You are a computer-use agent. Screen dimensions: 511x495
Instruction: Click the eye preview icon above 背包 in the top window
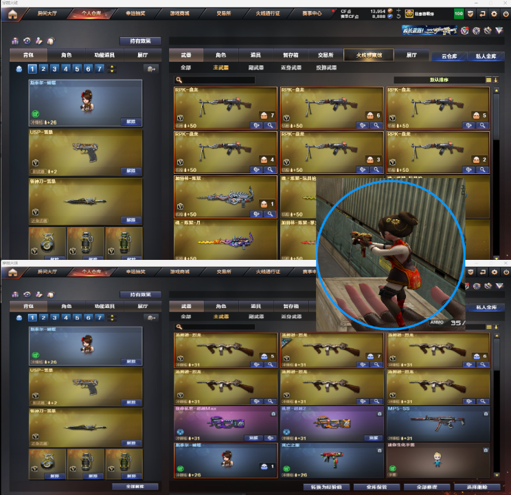coord(27,41)
